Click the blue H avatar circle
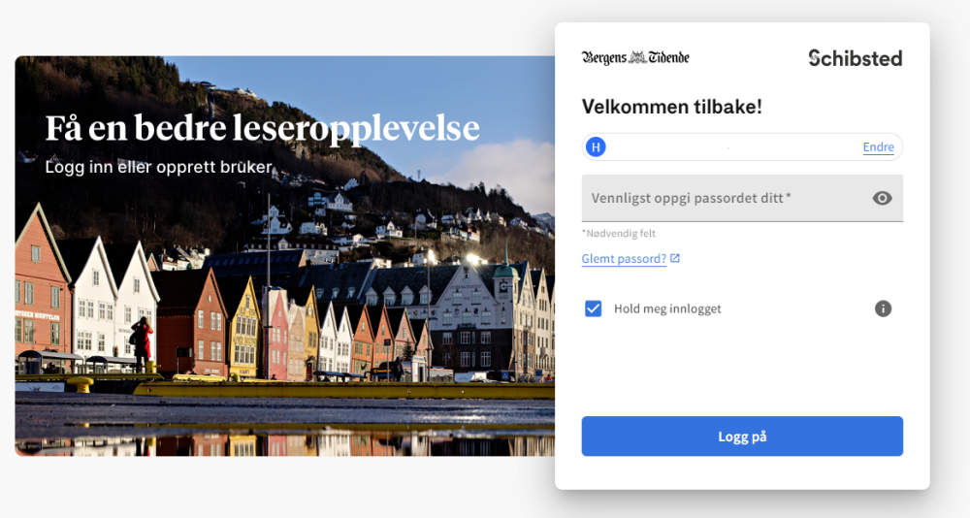970x518 pixels. [x=596, y=147]
